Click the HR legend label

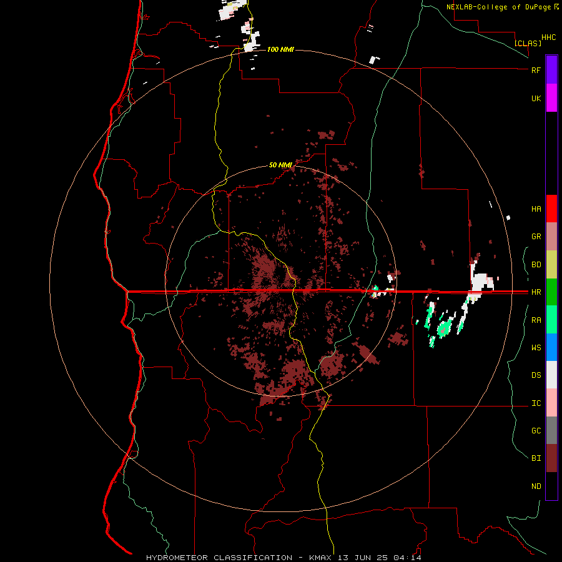536,292
